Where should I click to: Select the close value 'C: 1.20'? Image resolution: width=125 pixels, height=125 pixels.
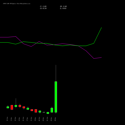tap(43, 6)
